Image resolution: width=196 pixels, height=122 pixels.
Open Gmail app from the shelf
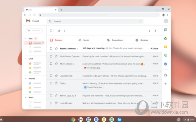coord(81,119)
